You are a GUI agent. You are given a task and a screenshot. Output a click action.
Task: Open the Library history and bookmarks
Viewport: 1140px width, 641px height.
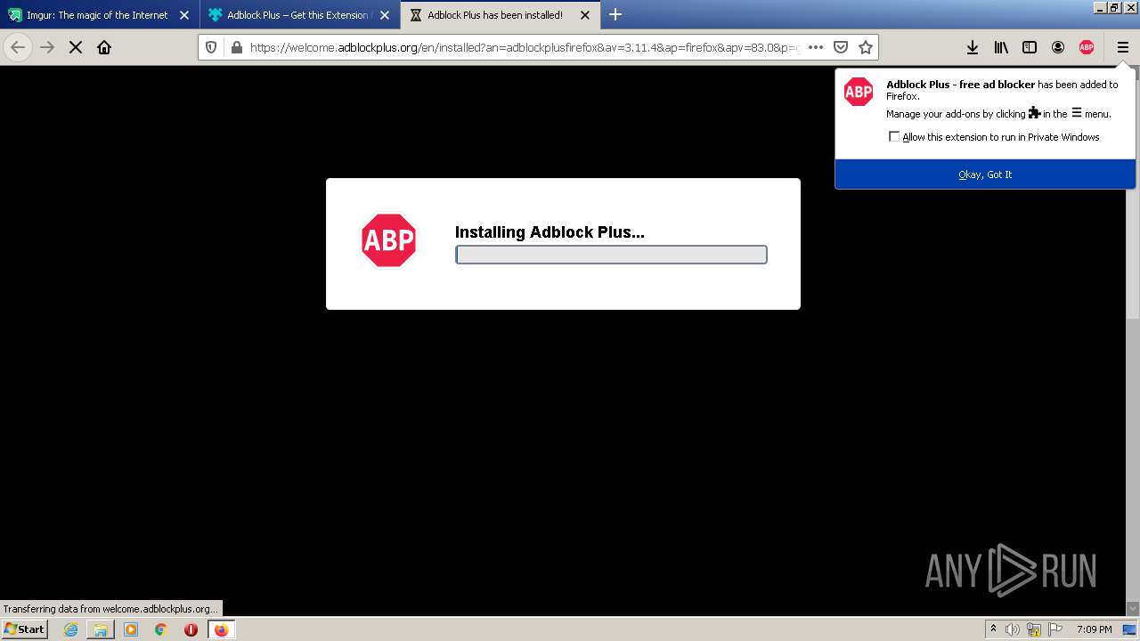pos(1001,47)
